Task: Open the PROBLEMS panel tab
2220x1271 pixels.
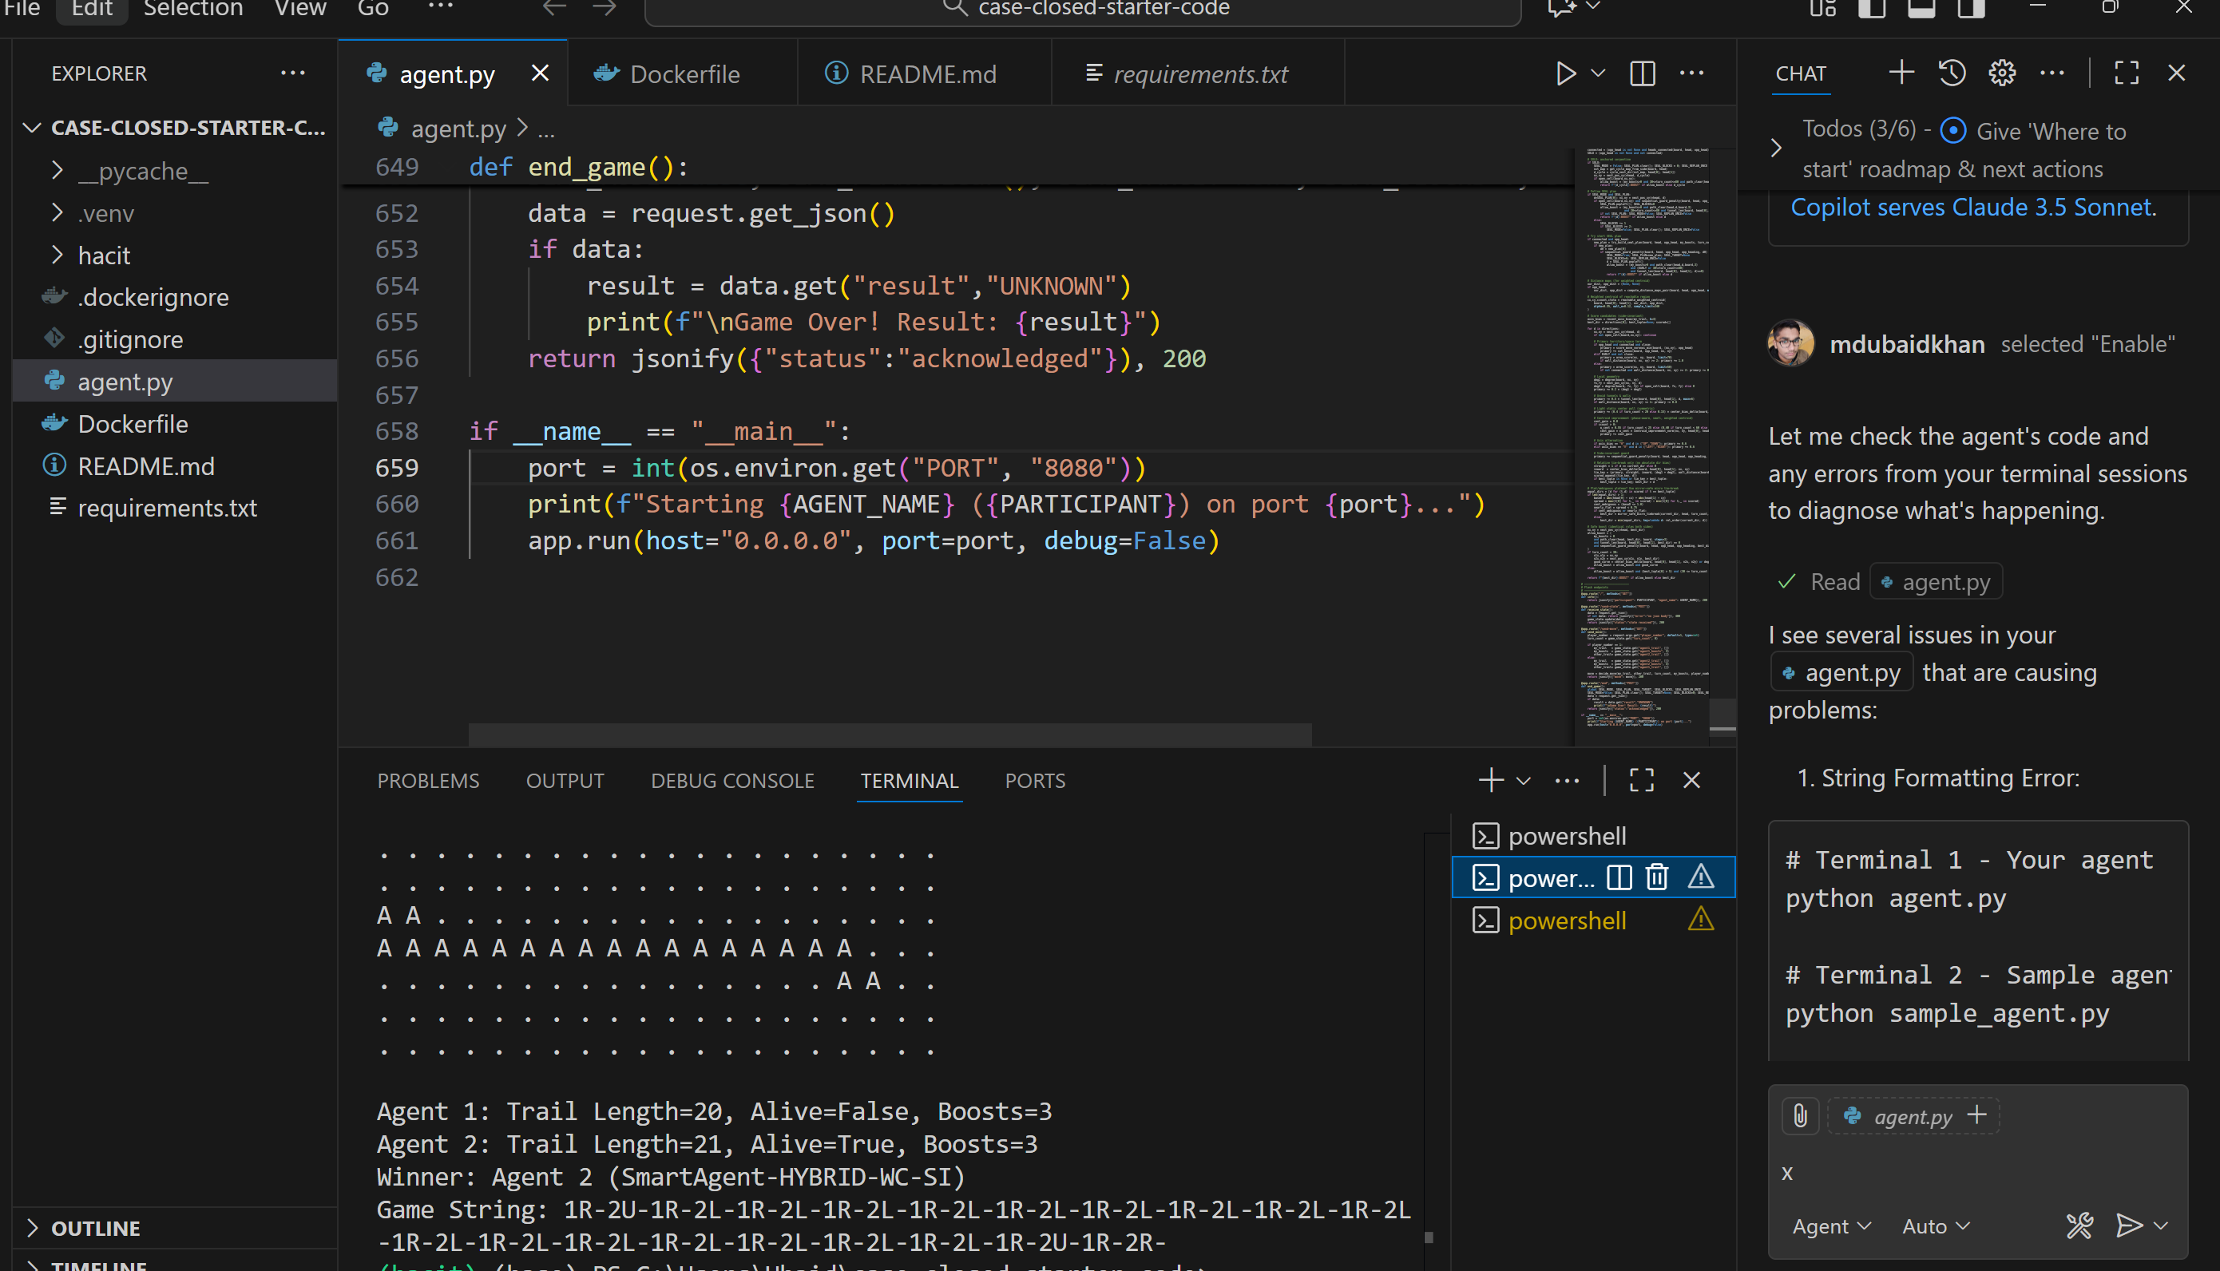Action: 428,781
